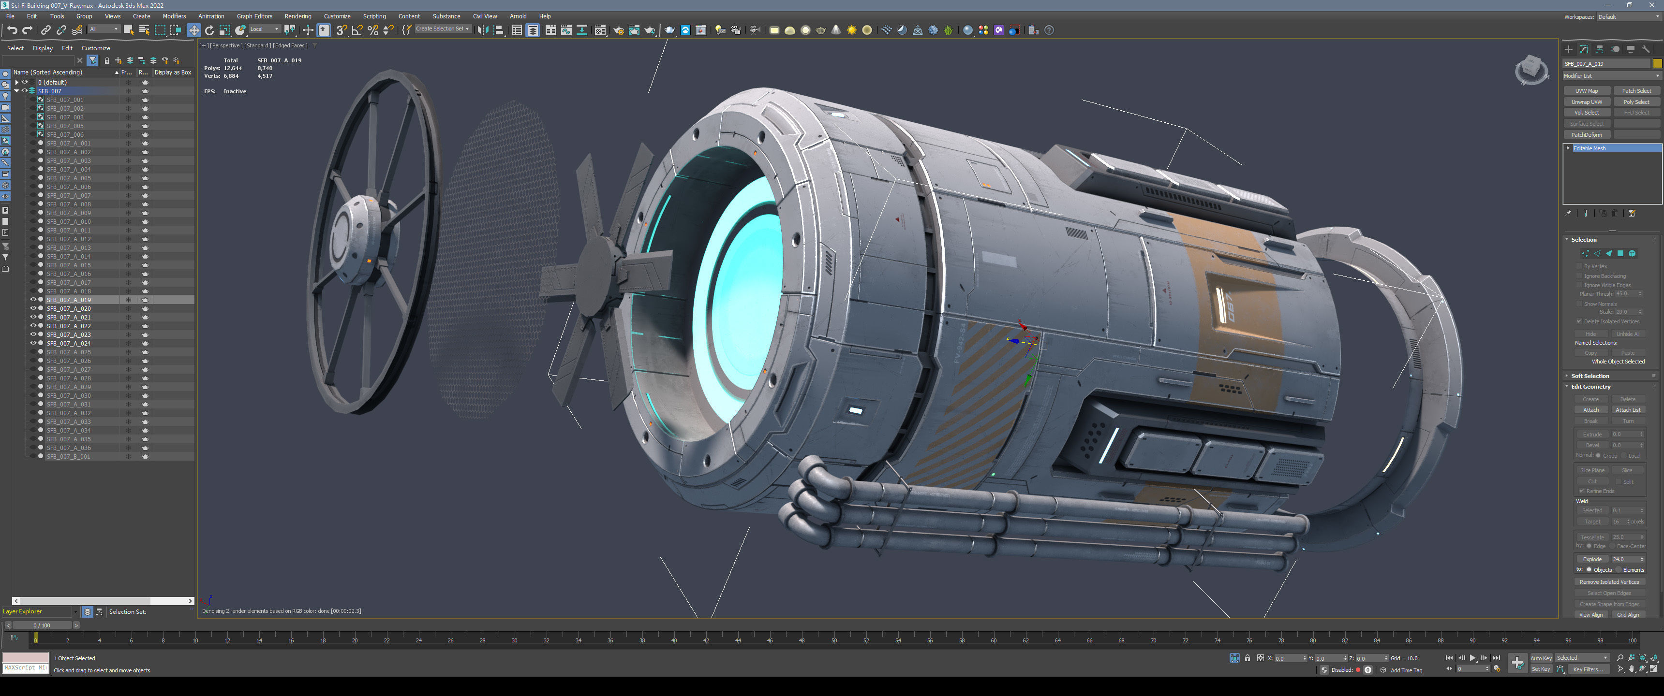Activate the Select and Uniform Scale tool
This screenshot has height=696, width=1664.
(x=225, y=29)
